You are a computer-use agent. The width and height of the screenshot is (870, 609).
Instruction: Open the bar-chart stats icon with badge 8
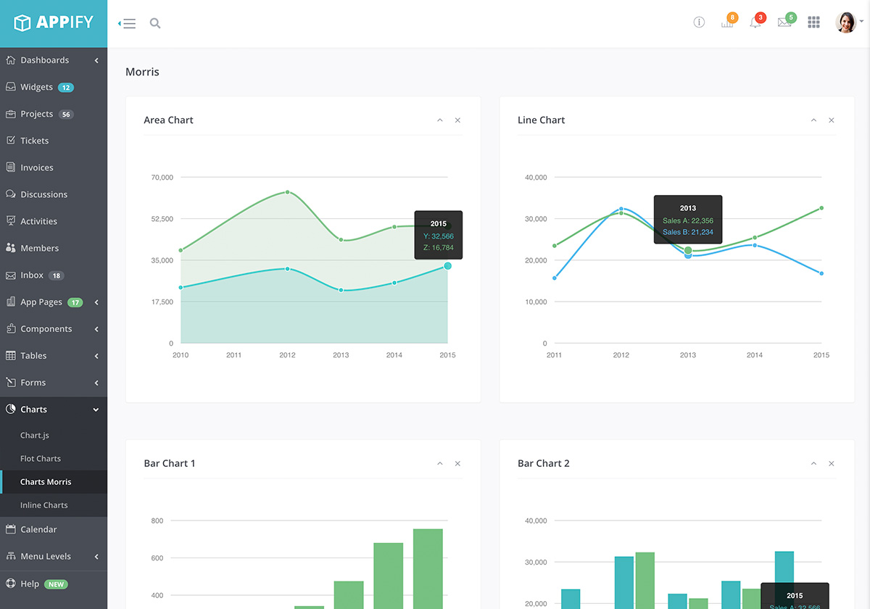[x=728, y=22]
